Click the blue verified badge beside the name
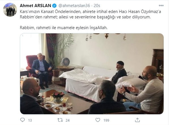 tap(54, 6)
